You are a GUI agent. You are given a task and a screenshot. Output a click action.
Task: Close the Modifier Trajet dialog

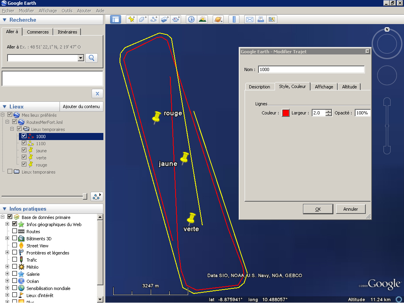367,51
